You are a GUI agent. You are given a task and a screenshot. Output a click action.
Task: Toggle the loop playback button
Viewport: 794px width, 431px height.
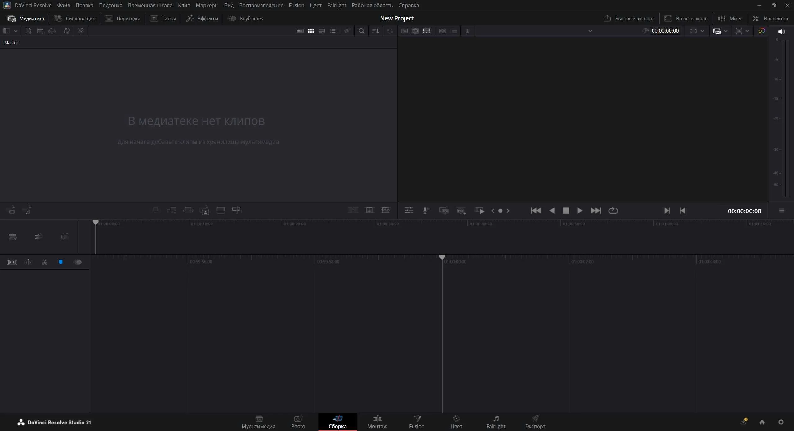point(613,211)
